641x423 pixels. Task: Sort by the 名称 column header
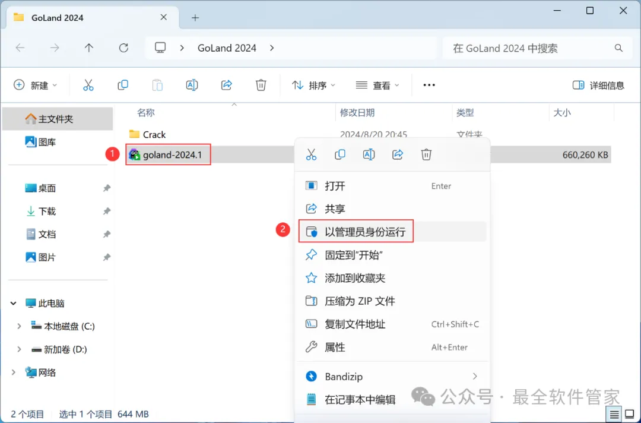tap(145, 112)
